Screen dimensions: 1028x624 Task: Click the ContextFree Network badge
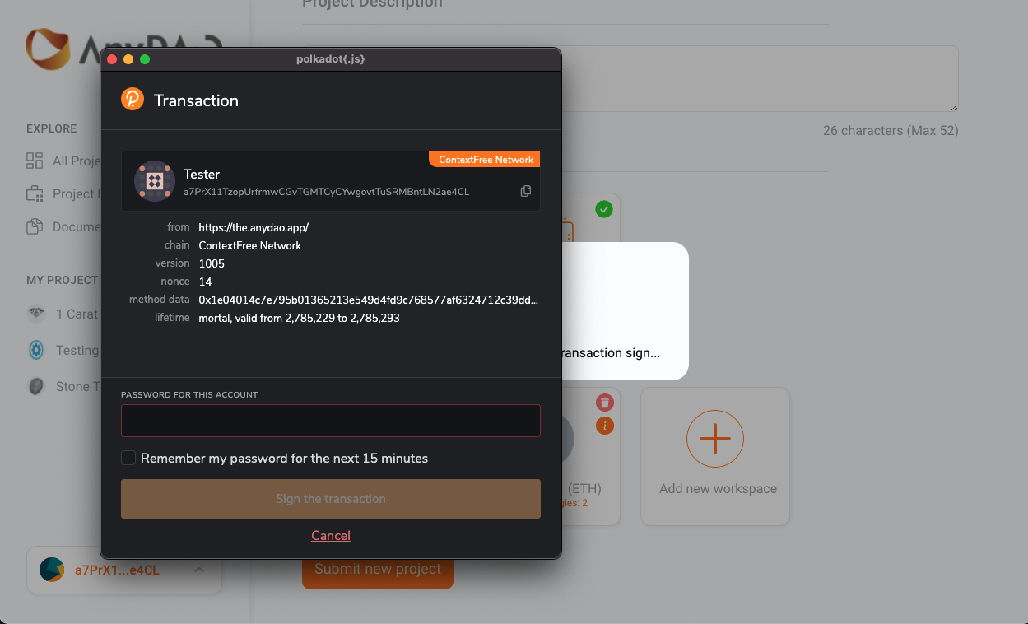pyautogui.click(x=485, y=160)
